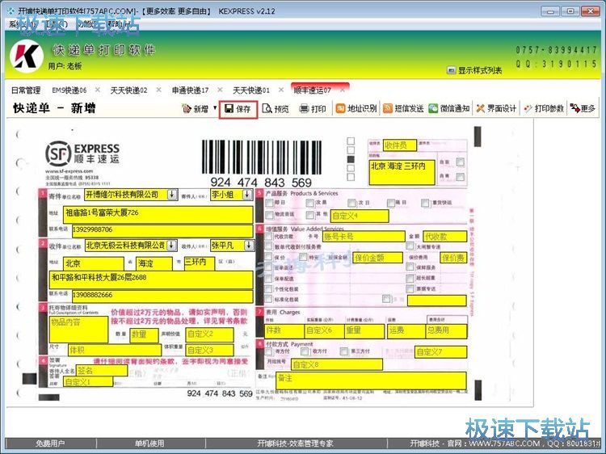Click the 数量 quantity field
The width and height of the screenshot is (606, 454).
[x=144, y=335]
